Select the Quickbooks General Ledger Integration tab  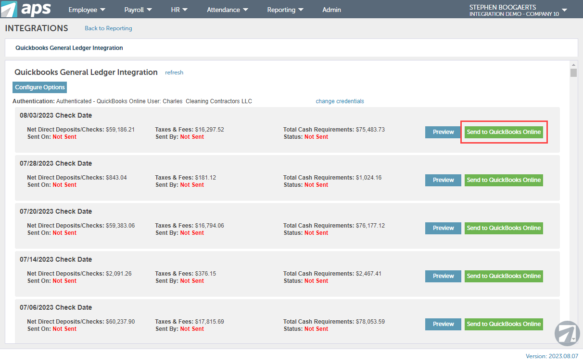click(x=69, y=48)
